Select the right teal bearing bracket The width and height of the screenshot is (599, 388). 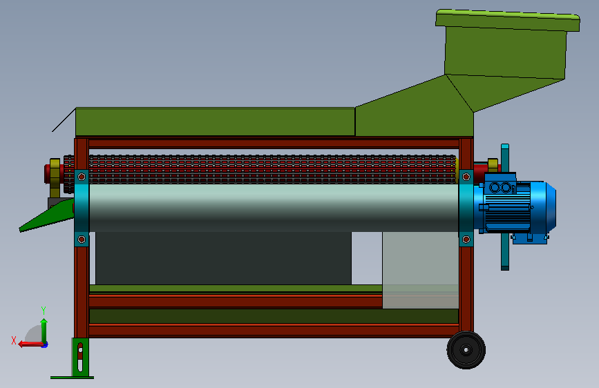point(466,208)
